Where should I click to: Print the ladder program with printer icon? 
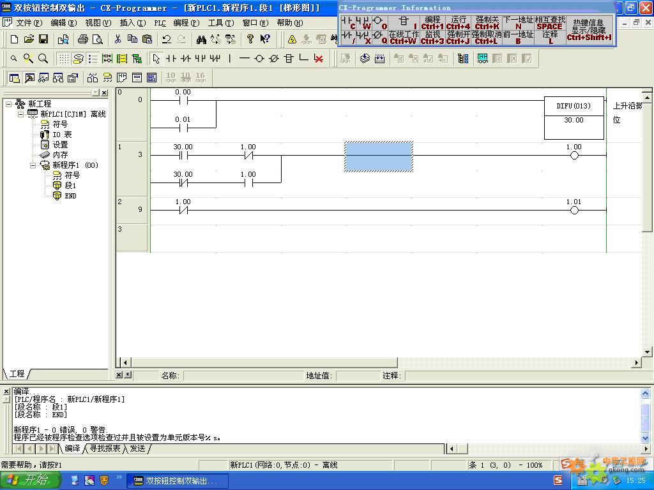(x=82, y=39)
